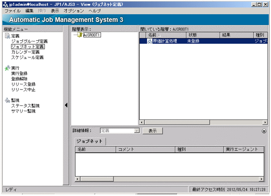Select the ジョブネット tab
Screen dimensions: 271x196
tap(90, 142)
